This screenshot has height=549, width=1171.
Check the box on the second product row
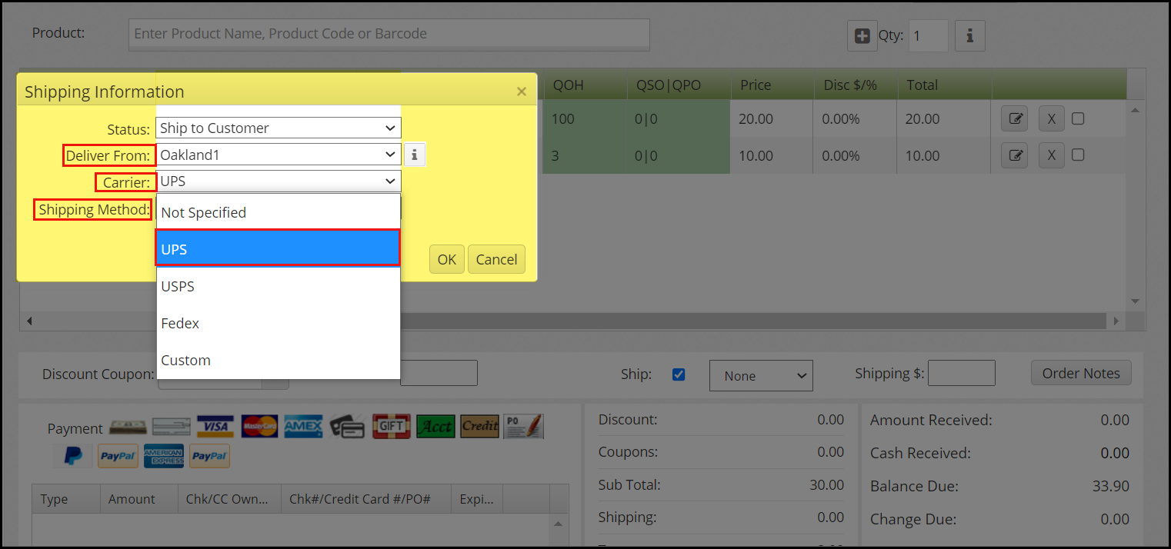(1078, 155)
